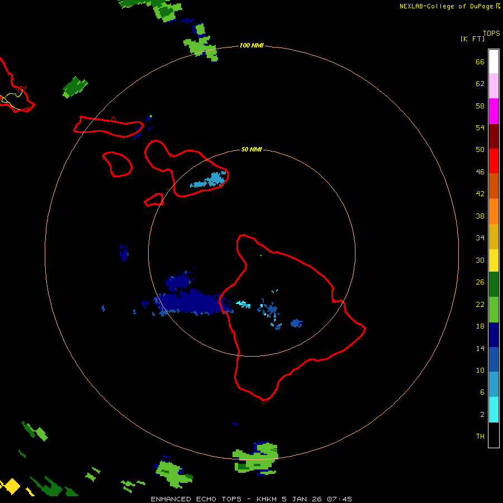Click the large navy echo west of Big Island
The width and height of the screenshot is (503, 503).
[192, 302]
